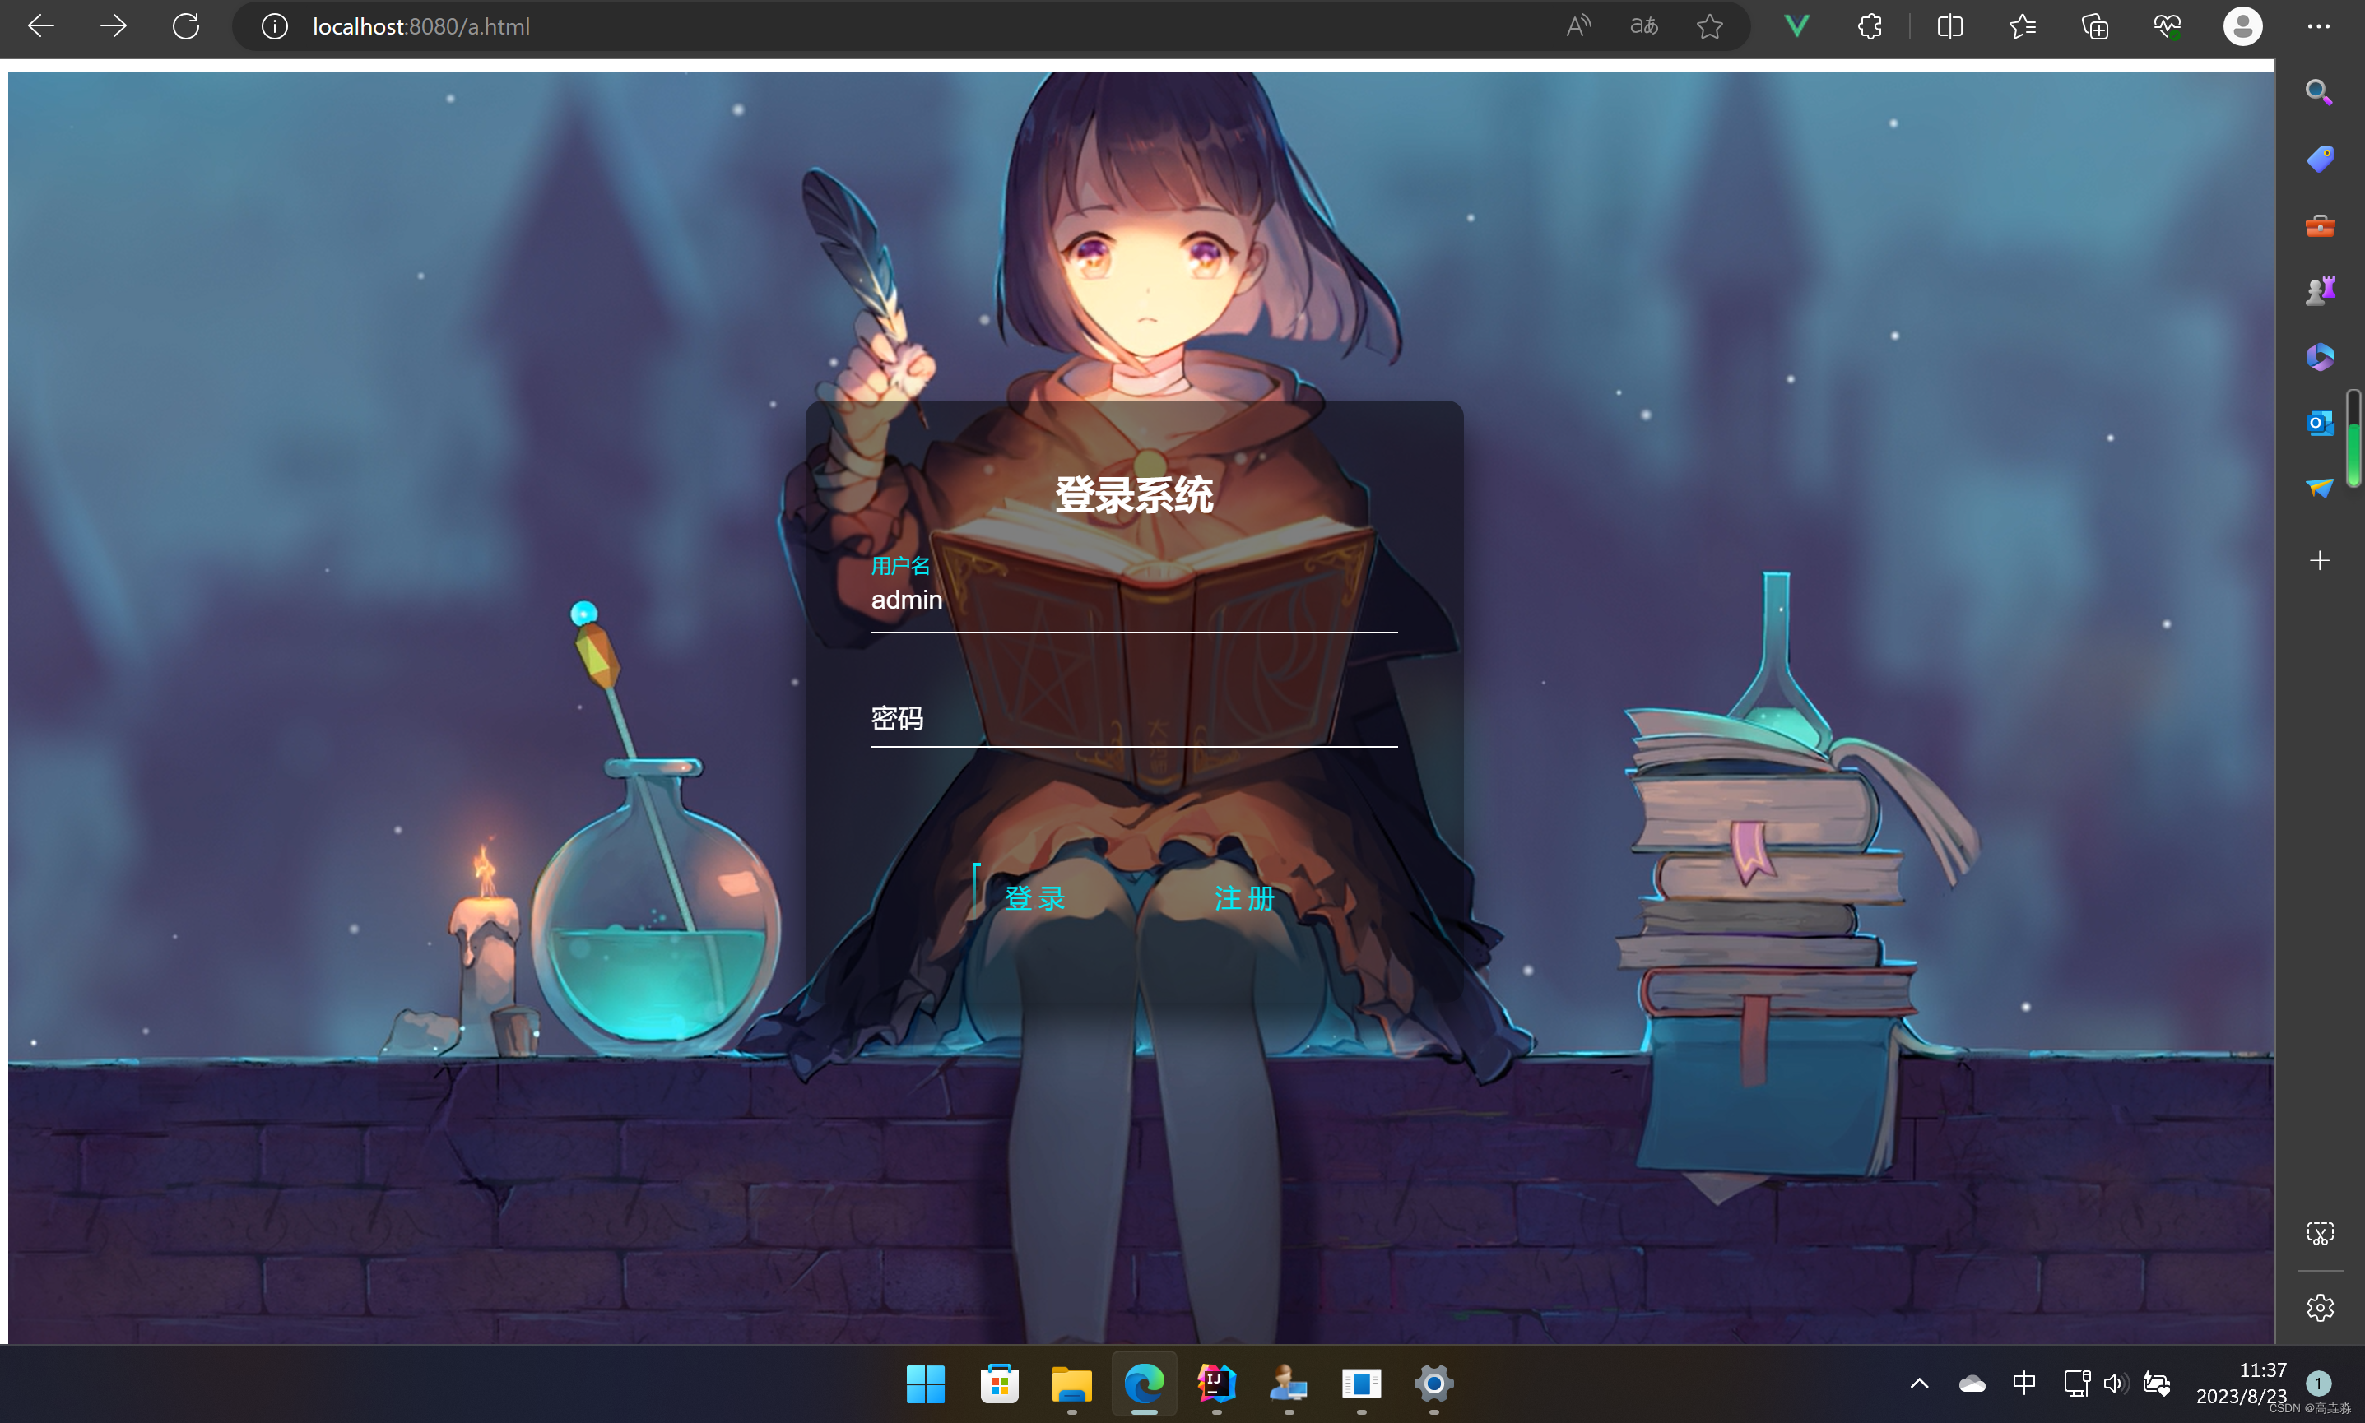Viewport: 2365px width, 1423px height.
Task: Open the sidebar Shopping tag icon
Action: (x=2320, y=160)
